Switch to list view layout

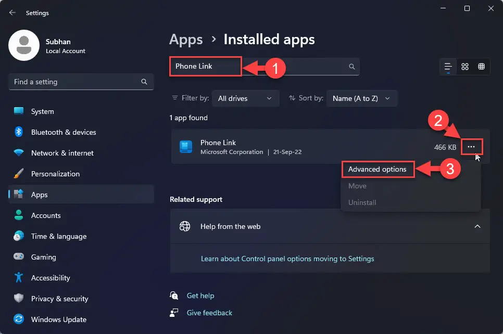tap(448, 67)
